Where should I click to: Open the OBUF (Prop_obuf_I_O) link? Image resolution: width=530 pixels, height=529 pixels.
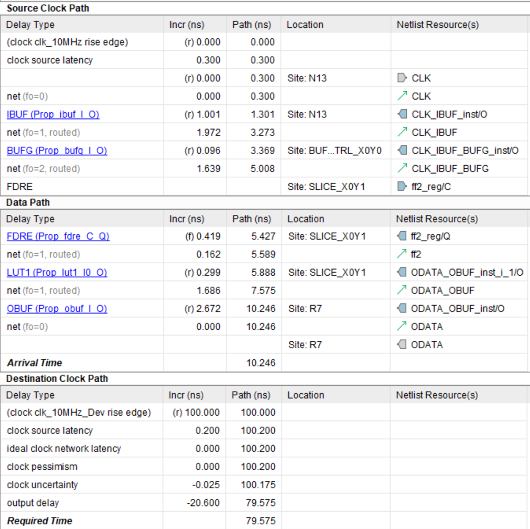[x=57, y=309]
